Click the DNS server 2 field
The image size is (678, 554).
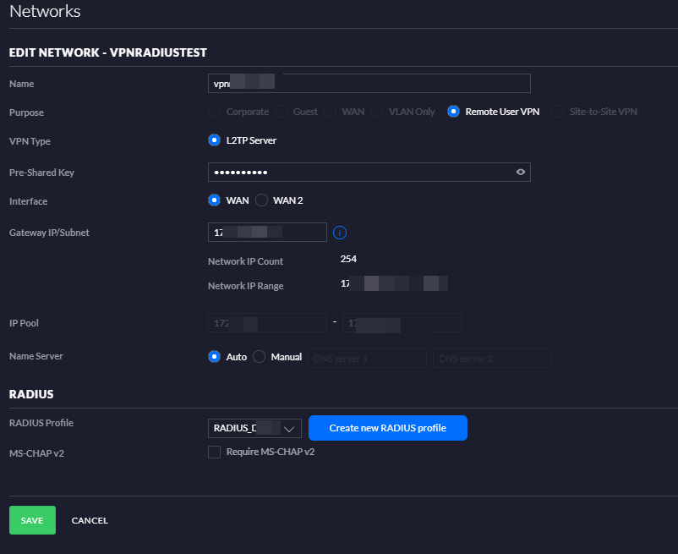(x=492, y=358)
